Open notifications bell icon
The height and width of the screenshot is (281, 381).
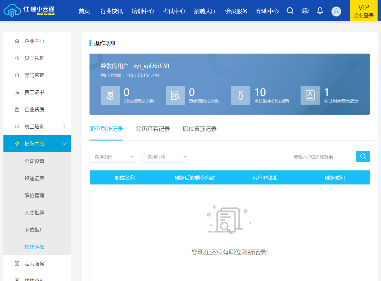(320, 11)
